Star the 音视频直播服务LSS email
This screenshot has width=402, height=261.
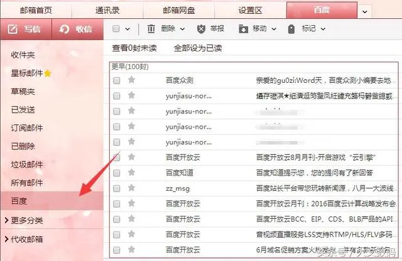pyautogui.click(x=131, y=234)
